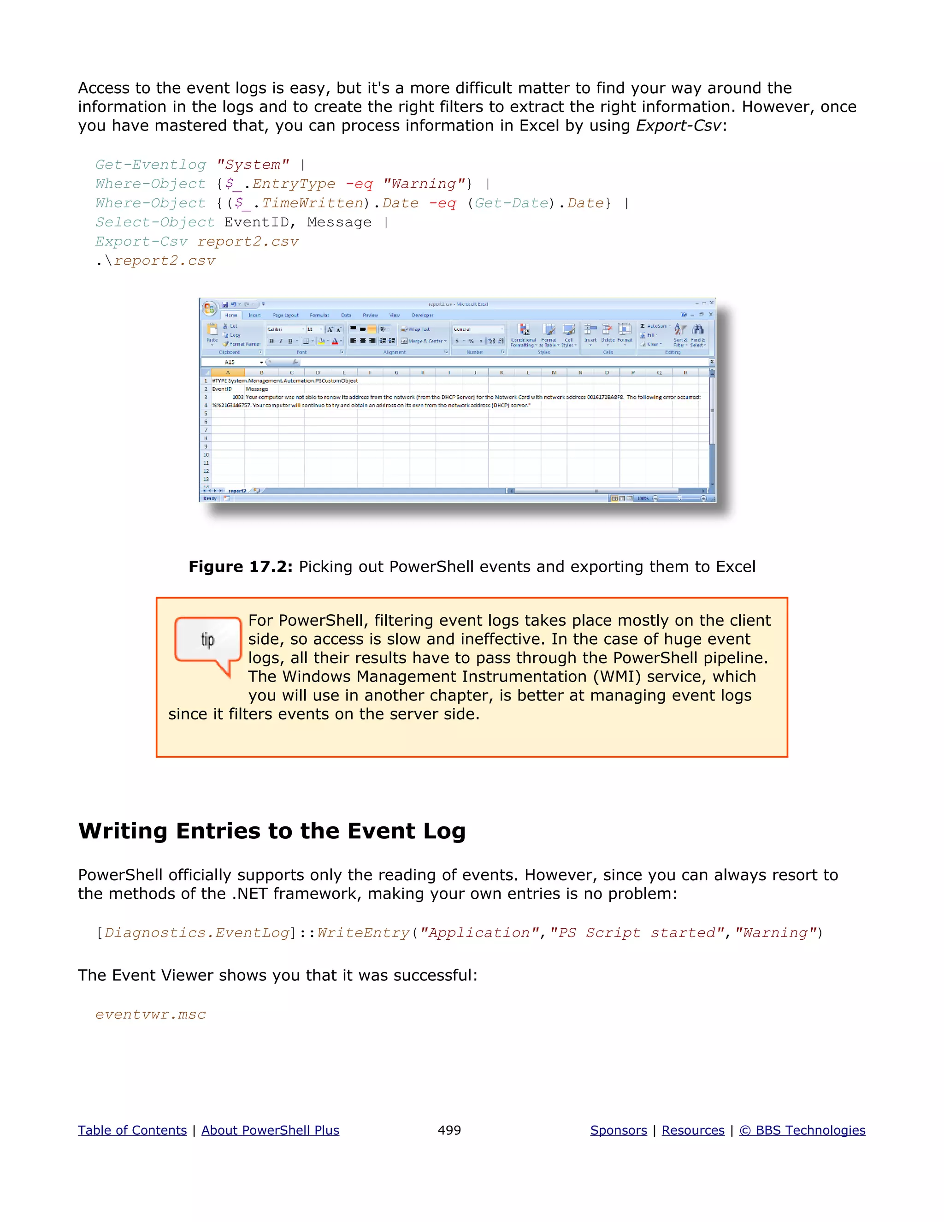Switch to the Review ribbon tab
The width and height of the screenshot is (944, 1222).
point(370,315)
